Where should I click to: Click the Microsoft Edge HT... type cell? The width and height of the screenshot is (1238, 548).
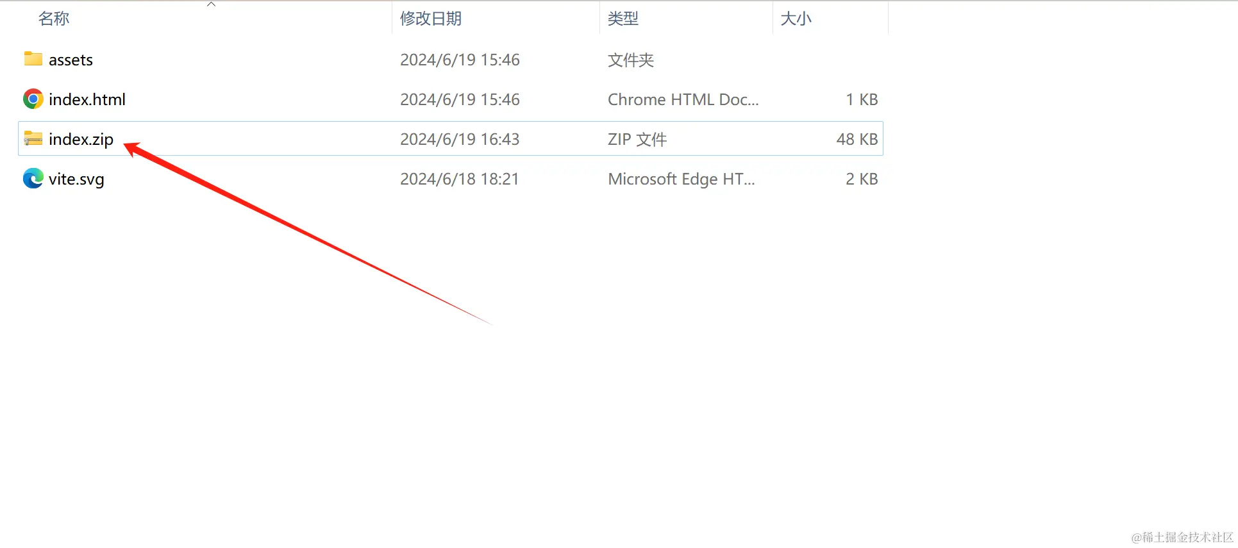point(681,179)
